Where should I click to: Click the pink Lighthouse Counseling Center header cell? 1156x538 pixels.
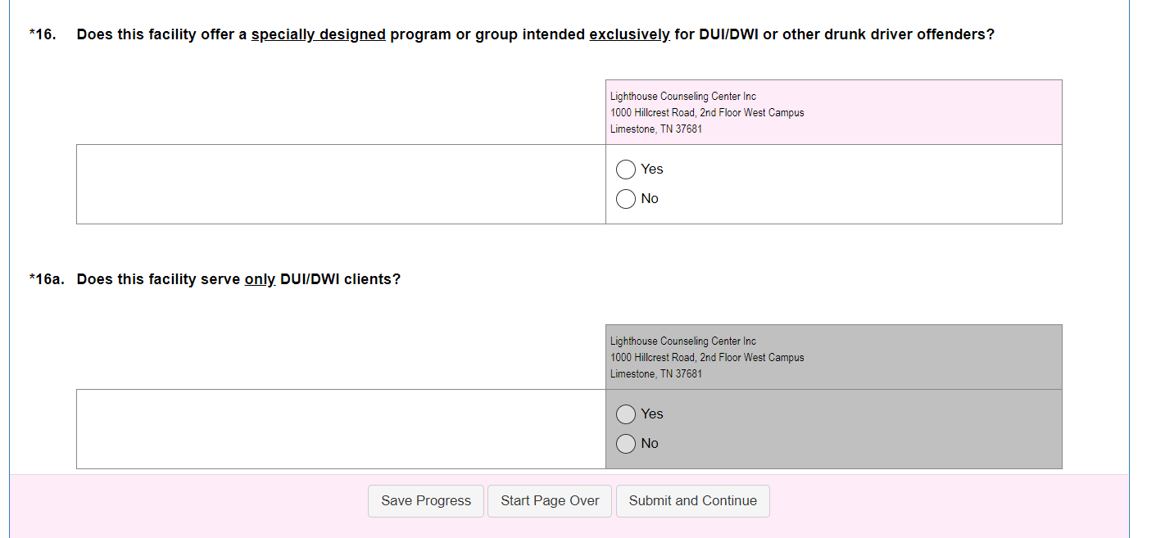point(833,112)
